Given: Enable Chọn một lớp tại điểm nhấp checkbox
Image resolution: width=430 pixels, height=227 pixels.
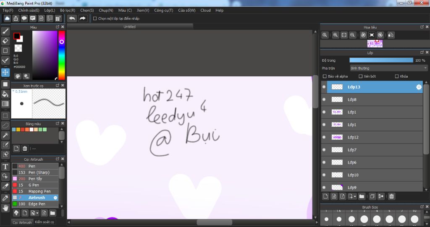Looking at the screenshot, I should (95, 18).
